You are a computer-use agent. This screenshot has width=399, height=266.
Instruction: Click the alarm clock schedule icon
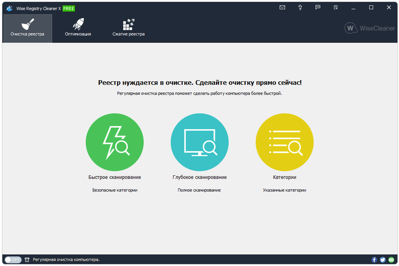27,260
